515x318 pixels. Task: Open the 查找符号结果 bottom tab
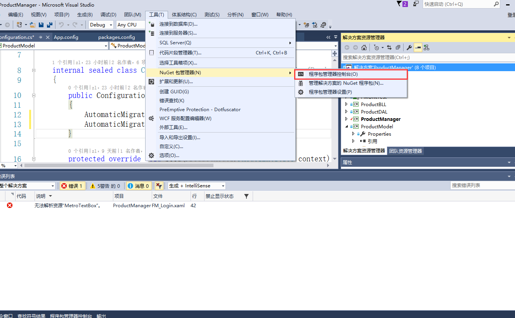click(x=31, y=316)
